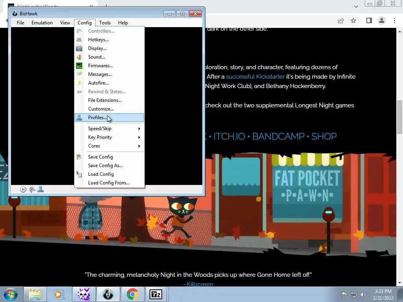Screen dimensions: 403x302
Task: Click the Hotkeys keyboard icon
Action: (79, 40)
